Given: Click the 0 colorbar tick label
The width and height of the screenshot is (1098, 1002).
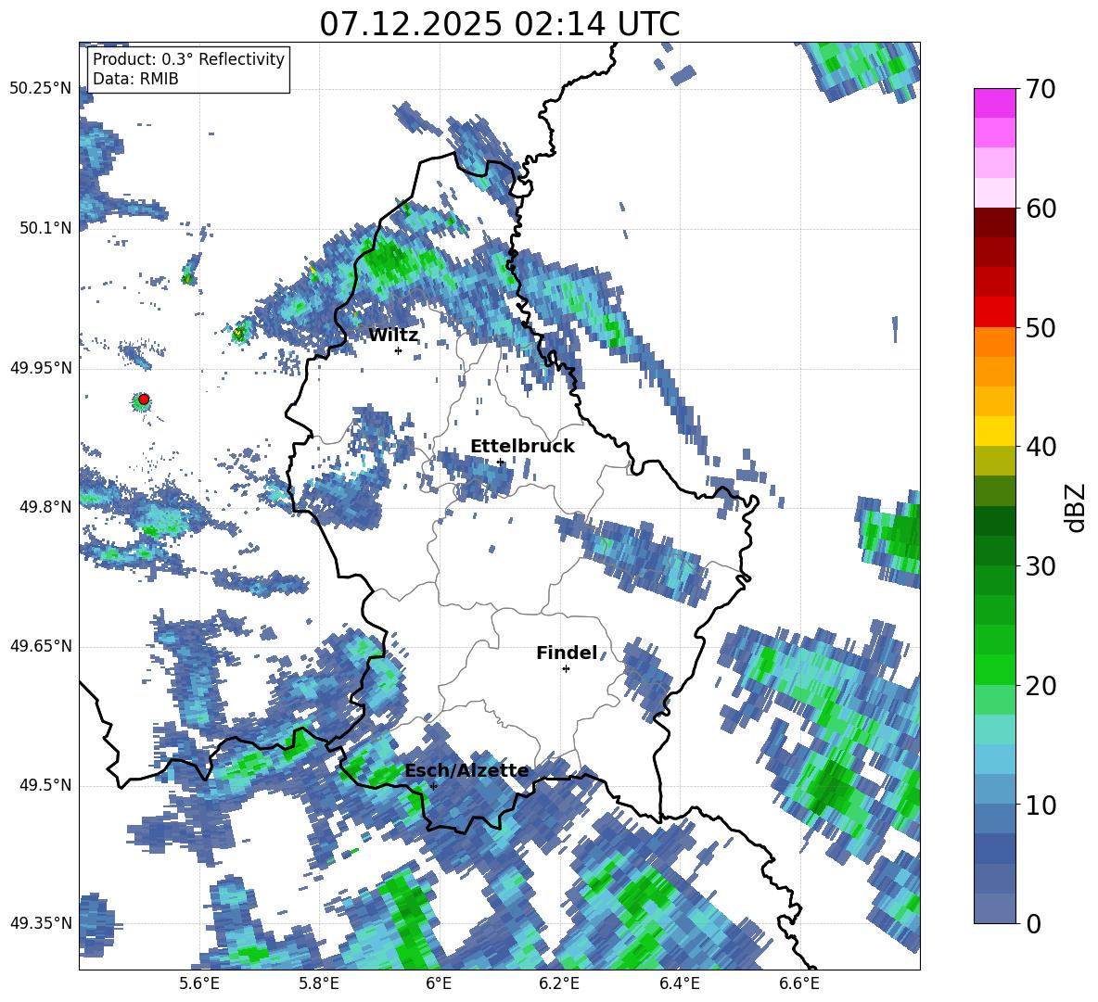Looking at the screenshot, I should [1033, 923].
